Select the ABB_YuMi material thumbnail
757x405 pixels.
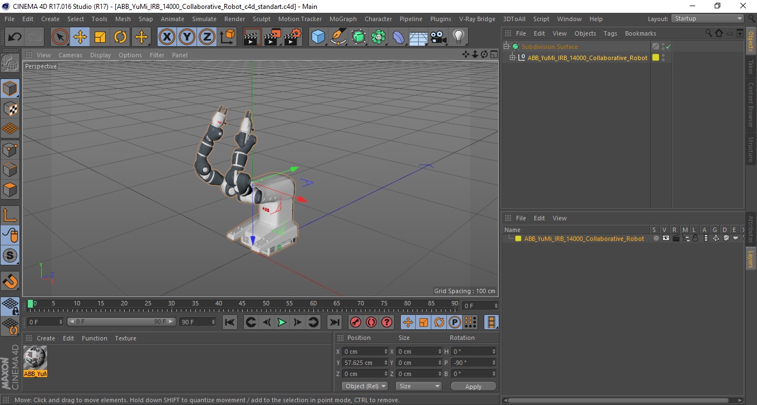(x=36, y=358)
